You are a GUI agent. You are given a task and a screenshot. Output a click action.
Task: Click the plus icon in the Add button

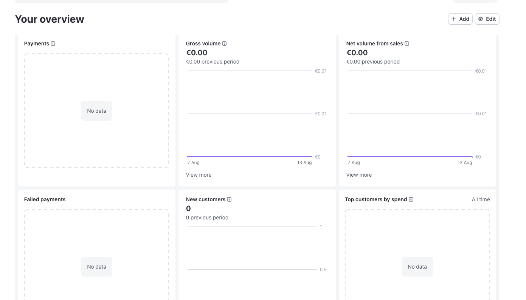tap(454, 19)
